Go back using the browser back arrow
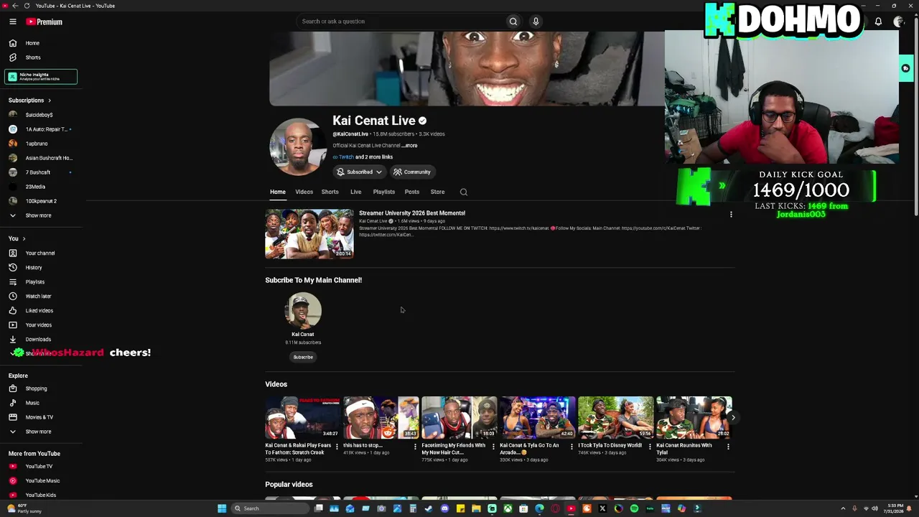Screen dimensions: 919x517 point(15,6)
